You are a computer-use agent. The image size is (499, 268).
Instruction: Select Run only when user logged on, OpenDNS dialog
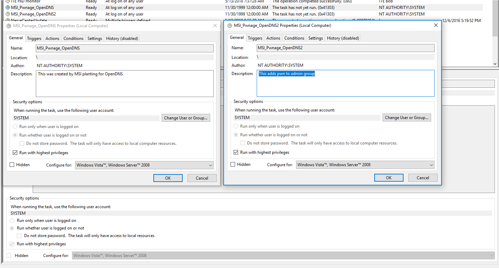[x=15, y=127]
